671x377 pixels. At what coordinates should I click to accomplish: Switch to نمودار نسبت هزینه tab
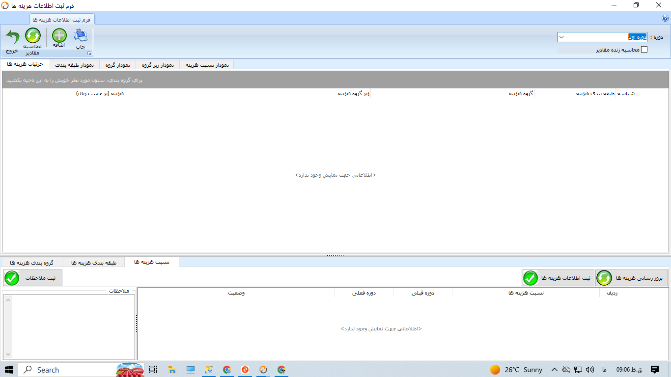point(207,65)
